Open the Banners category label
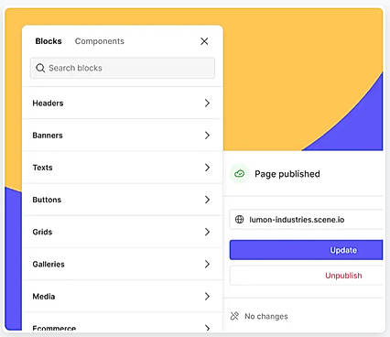 coord(48,136)
